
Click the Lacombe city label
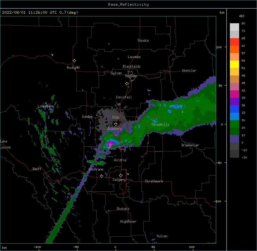134,57
